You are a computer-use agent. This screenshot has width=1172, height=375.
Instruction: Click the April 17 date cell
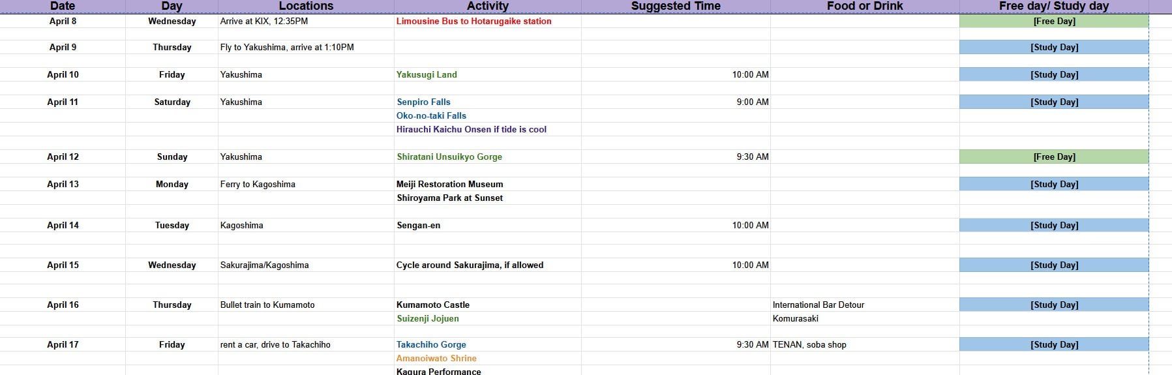pyautogui.click(x=63, y=344)
